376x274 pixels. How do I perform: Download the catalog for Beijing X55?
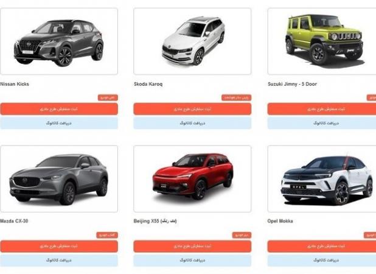[192, 261]
